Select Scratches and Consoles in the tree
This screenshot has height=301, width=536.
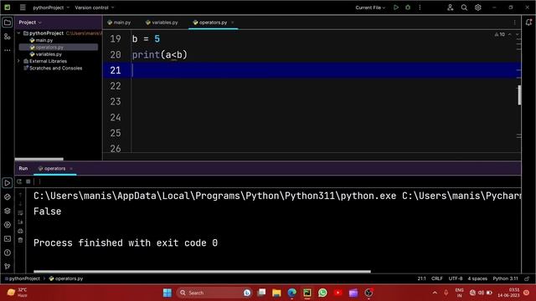[53, 69]
